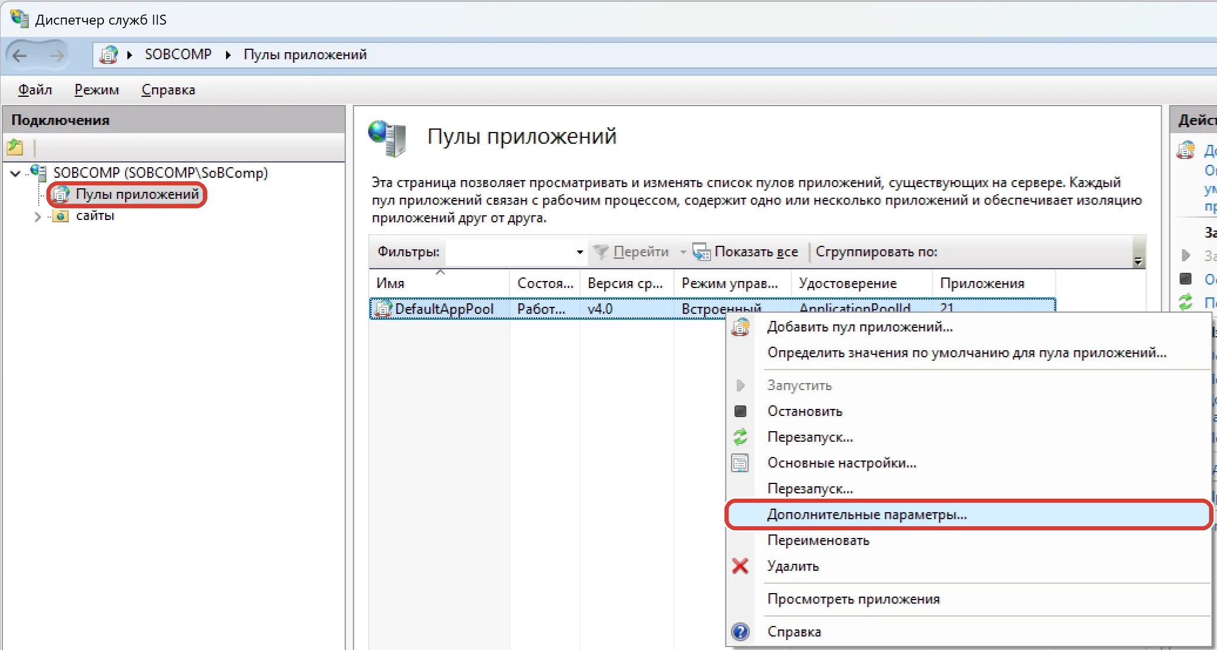
Task: Click the DefaultAppPool row icon
Action: tap(383, 309)
